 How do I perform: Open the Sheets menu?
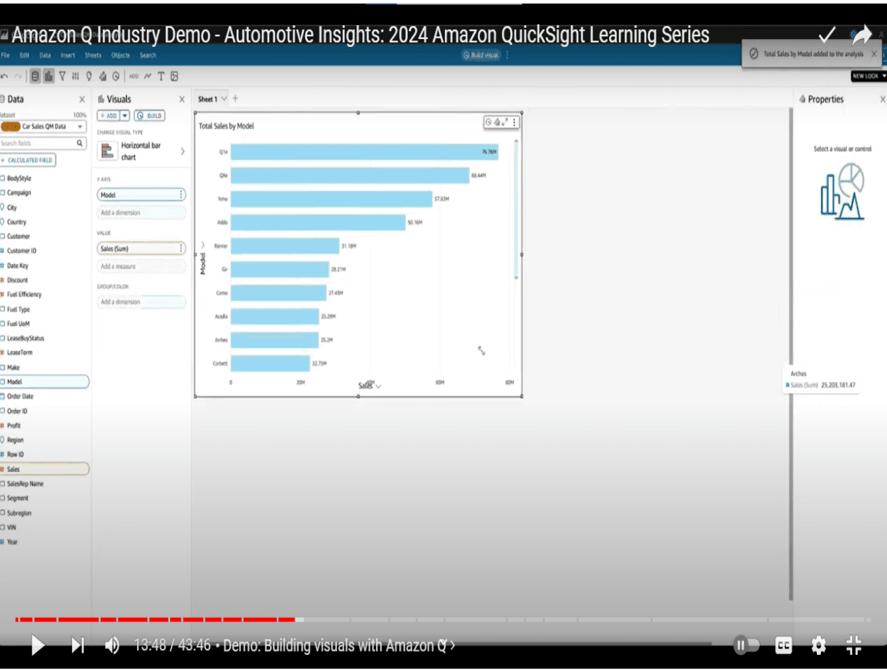(x=93, y=56)
